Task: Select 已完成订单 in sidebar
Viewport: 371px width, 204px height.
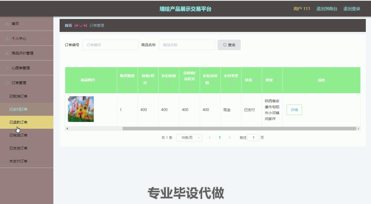Action: point(27,135)
